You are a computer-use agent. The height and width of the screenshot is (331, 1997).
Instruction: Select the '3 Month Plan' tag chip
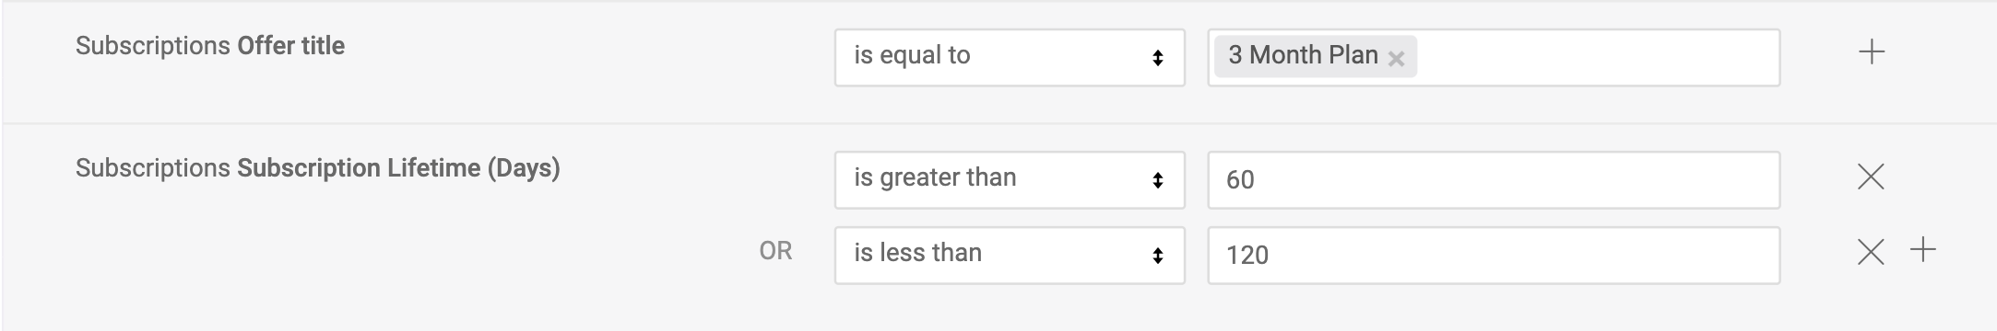1302,56
